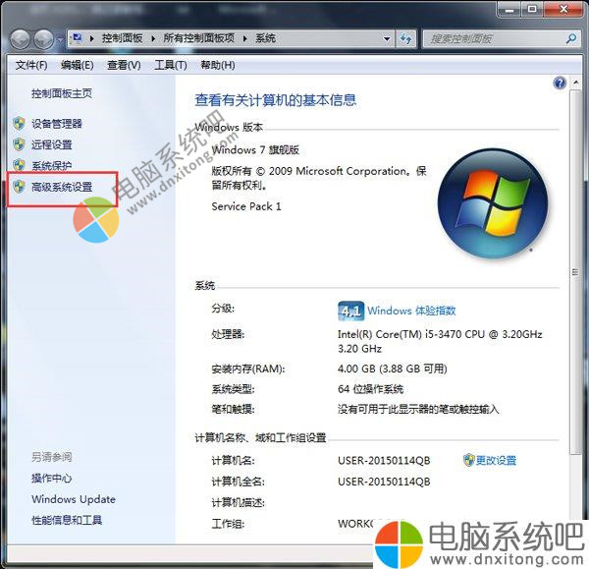Click the shield icon beside 高级系统设置
Screen dimensions: 589x569
(19, 186)
